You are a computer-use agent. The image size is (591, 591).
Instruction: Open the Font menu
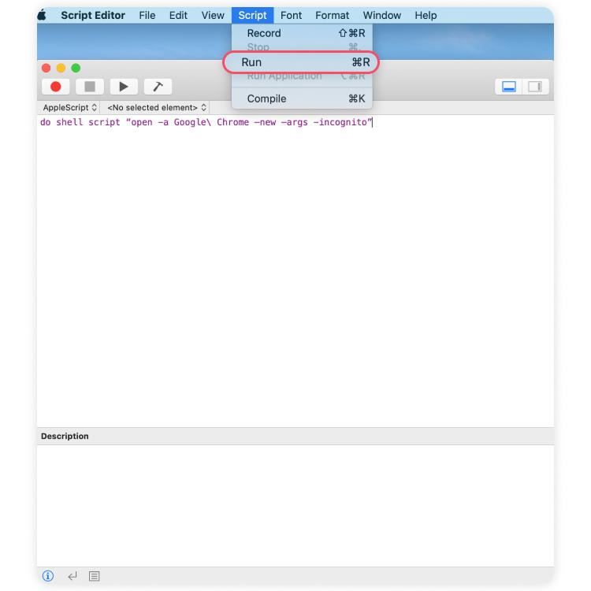click(291, 15)
